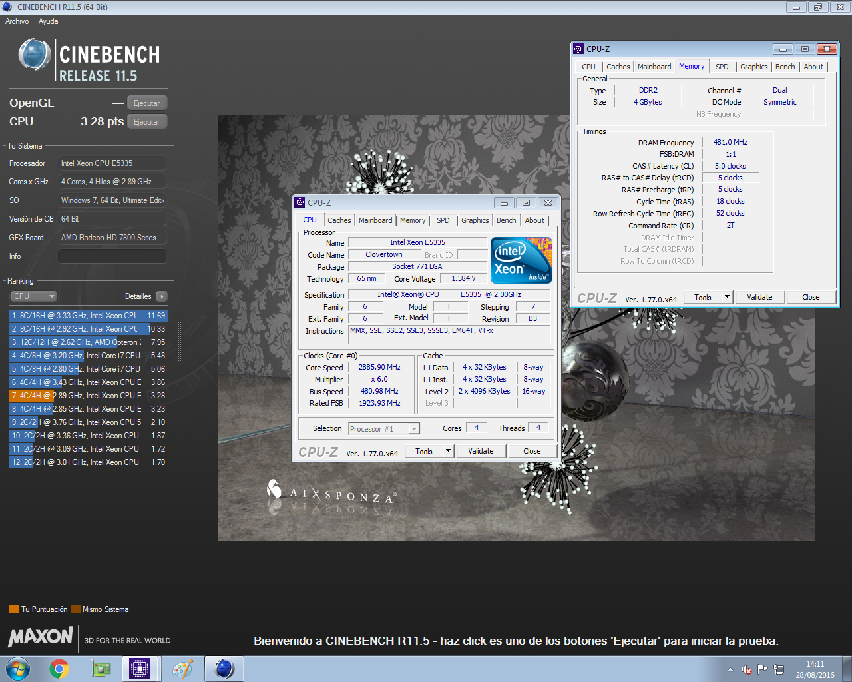Viewport: 852px width, 682px height.
Task: Expand the Tools dropdown arrow in the CPU-Z CPU window
Action: pyautogui.click(x=449, y=451)
